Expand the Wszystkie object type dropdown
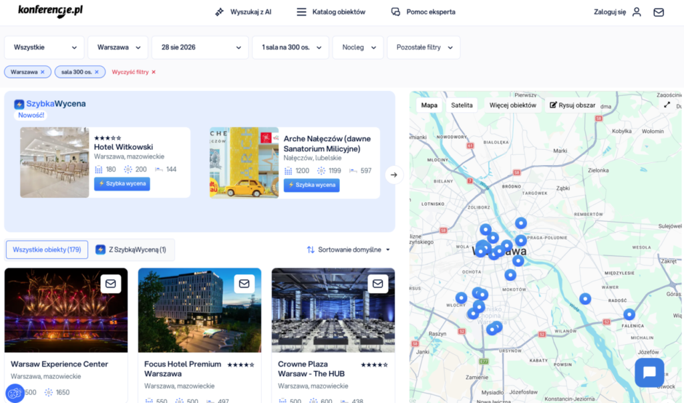 tap(44, 47)
